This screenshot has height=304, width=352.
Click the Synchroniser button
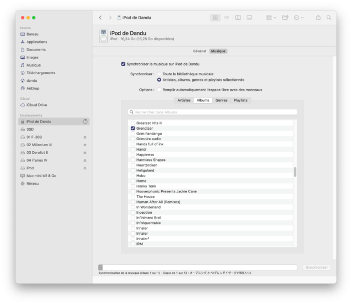click(x=317, y=267)
